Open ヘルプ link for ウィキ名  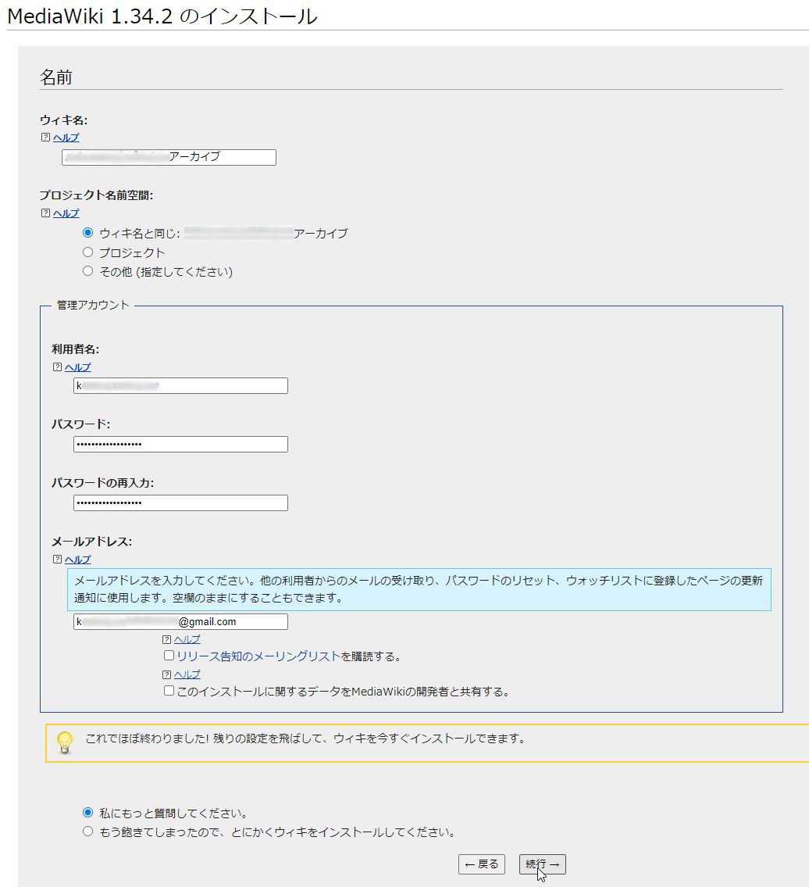66,138
